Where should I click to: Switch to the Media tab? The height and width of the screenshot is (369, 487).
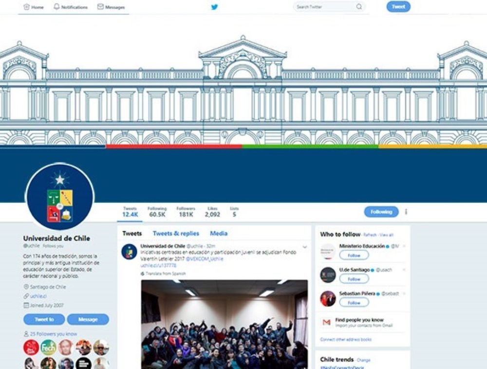[219, 233]
